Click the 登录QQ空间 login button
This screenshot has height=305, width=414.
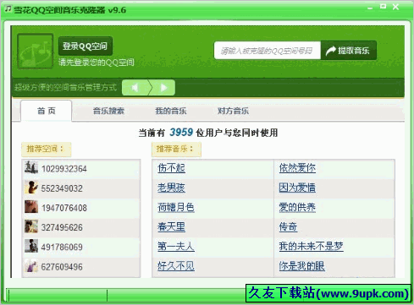click(x=86, y=46)
